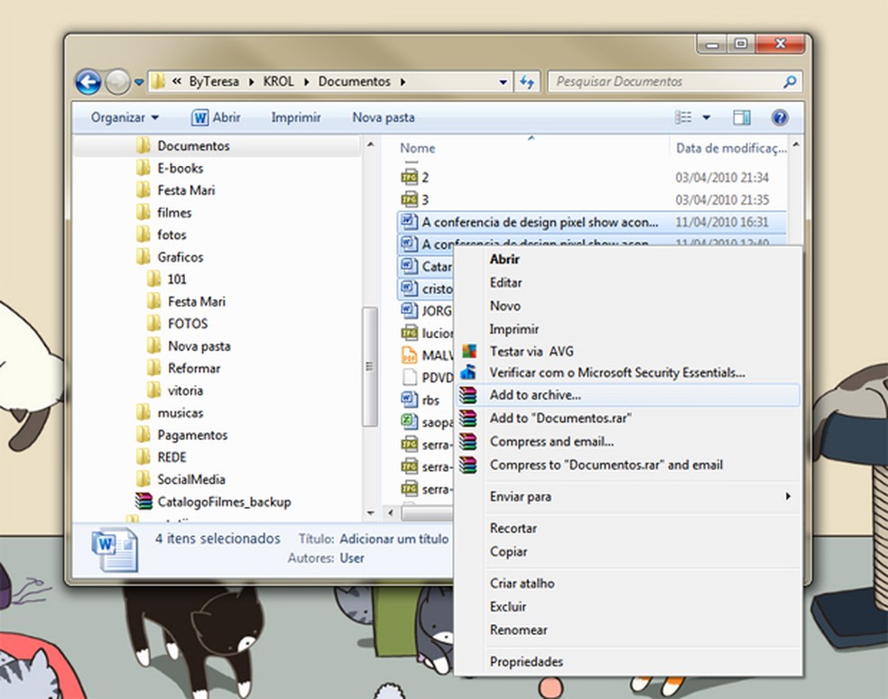Expand the view options dropdown arrow
The width and height of the screenshot is (888, 699).
click(707, 117)
